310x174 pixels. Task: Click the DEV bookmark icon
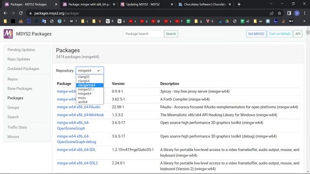pos(291,21)
